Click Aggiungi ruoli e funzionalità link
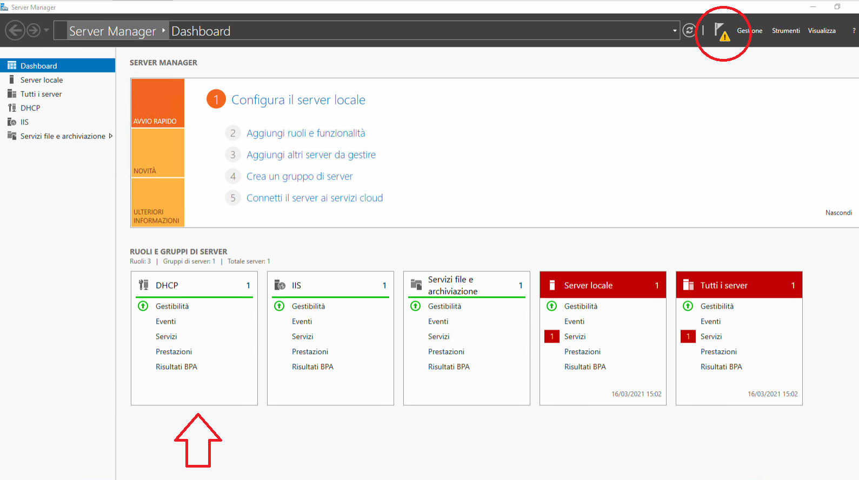The image size is (859, 480). 306,133
